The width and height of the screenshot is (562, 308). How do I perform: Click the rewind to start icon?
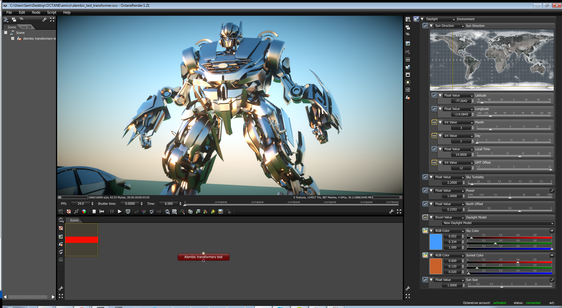tap(102, 211)
